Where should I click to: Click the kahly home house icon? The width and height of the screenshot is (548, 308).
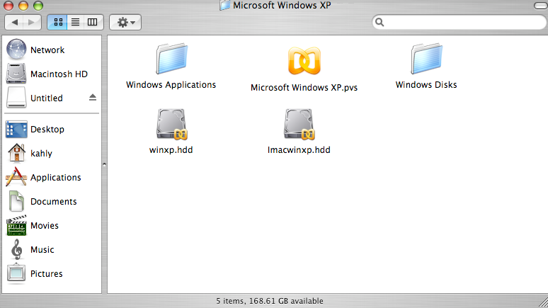16,153
